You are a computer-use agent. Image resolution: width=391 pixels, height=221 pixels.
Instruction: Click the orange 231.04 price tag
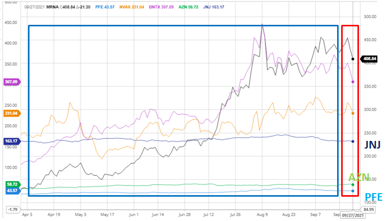point(12,114)
